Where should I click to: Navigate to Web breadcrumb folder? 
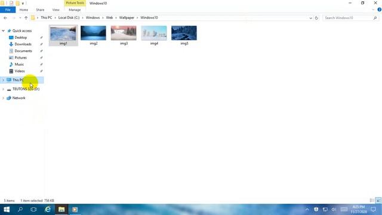[x=109, y=17]
